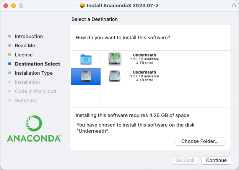Click the package icon beside window title
The width and height of the screenshot is (239, 170).
[82, 6]
